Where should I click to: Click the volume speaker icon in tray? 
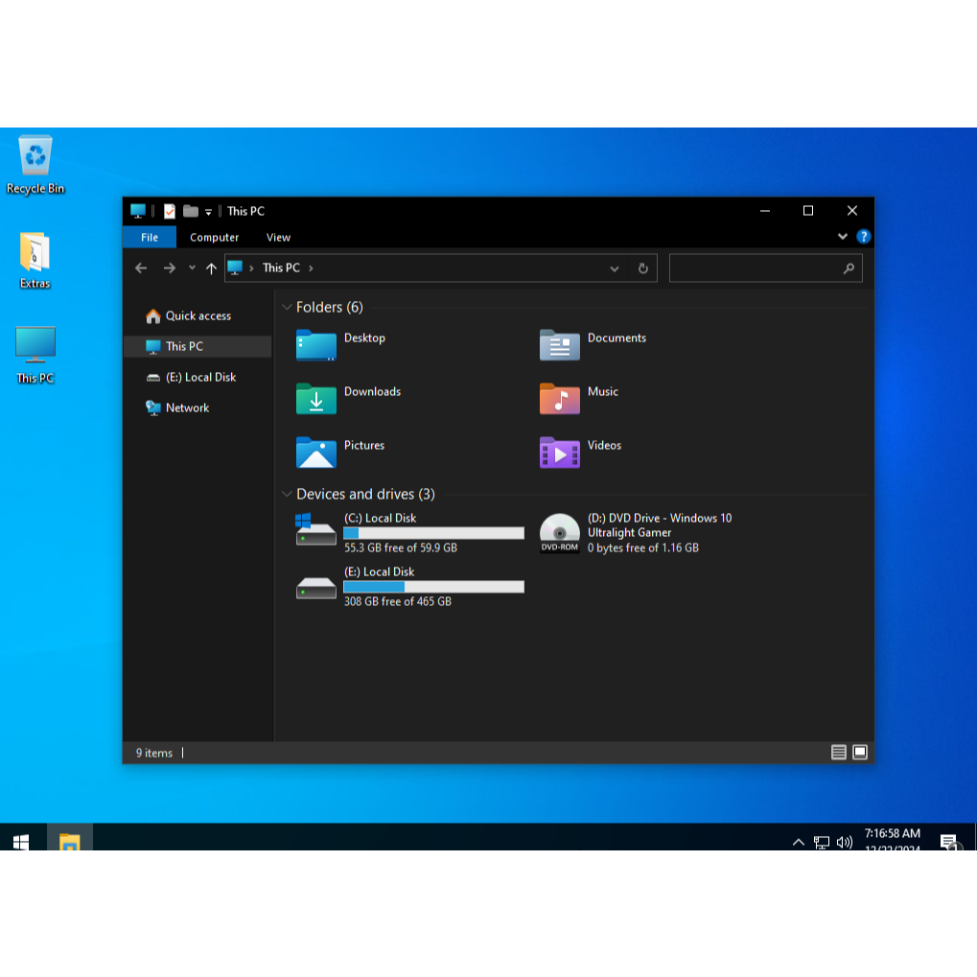pyautogui.click(x=845, y=843)
